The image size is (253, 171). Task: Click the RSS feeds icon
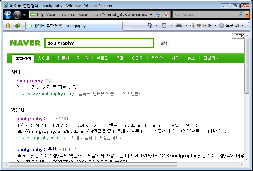(164, 25)
